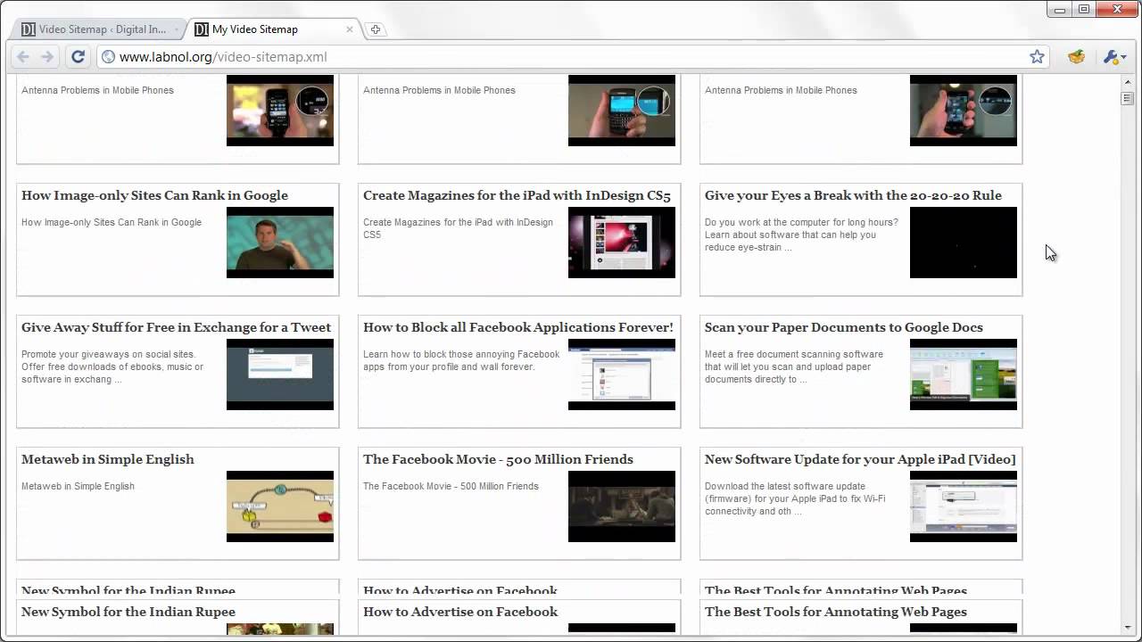Open Create Magazines for the iPad with InDesign CS5

click(517, 195)
